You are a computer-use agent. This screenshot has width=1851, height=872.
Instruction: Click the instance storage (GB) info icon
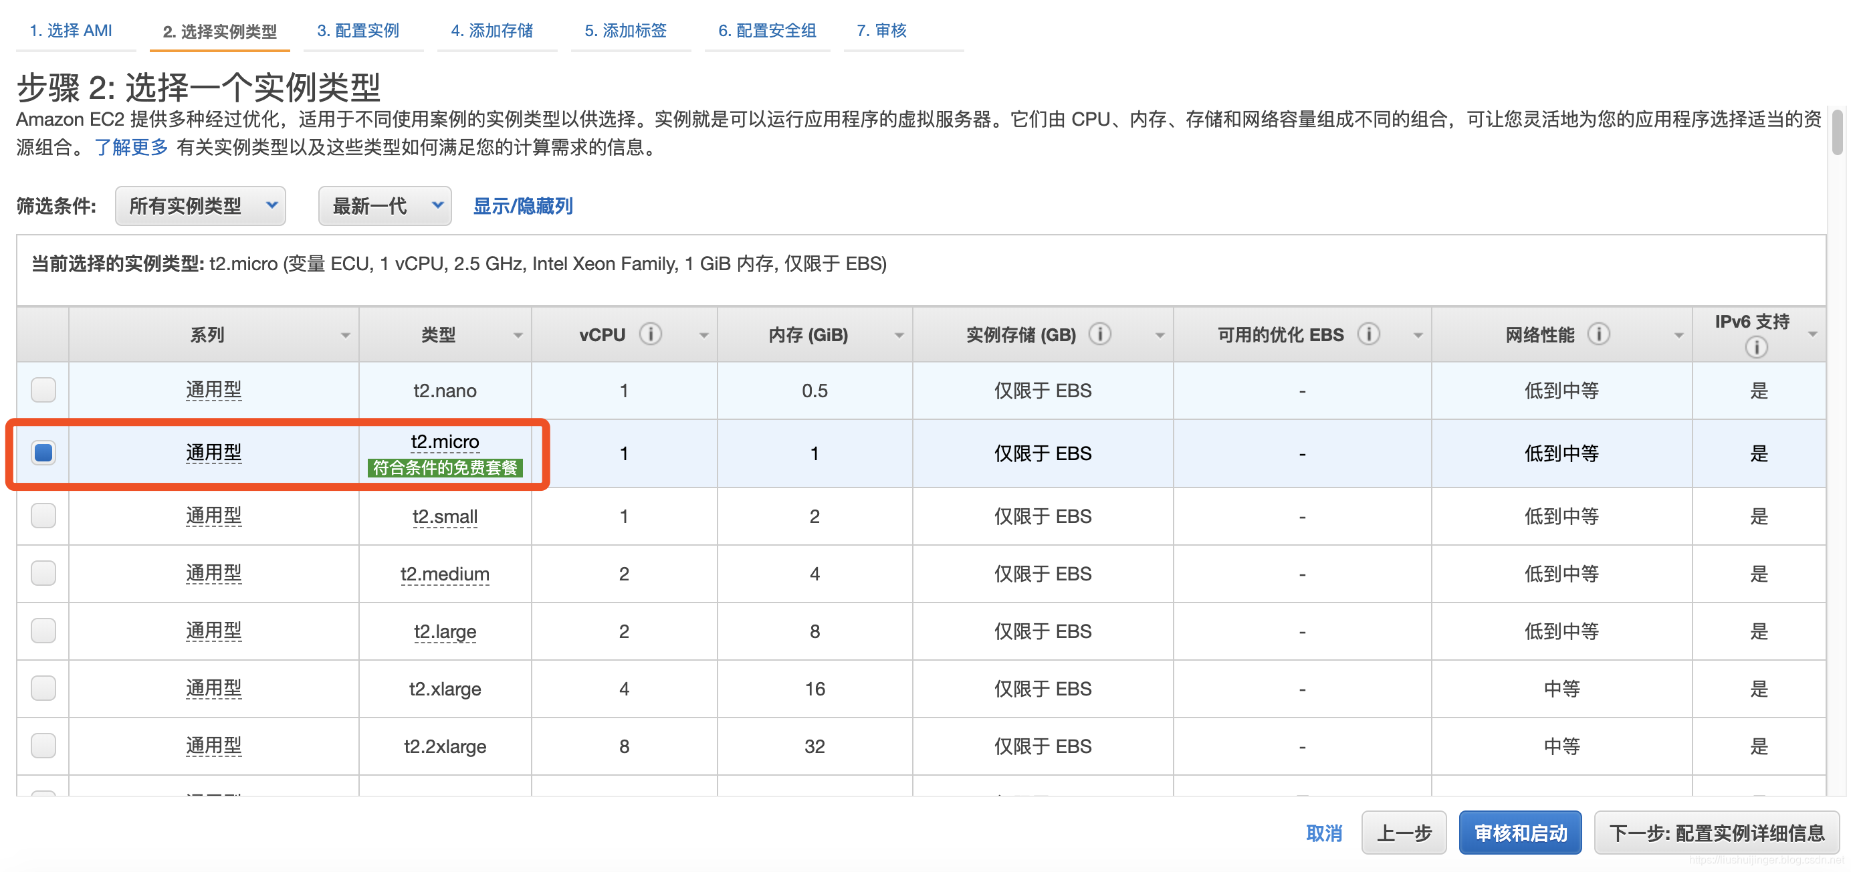(x=1099, y=334)
